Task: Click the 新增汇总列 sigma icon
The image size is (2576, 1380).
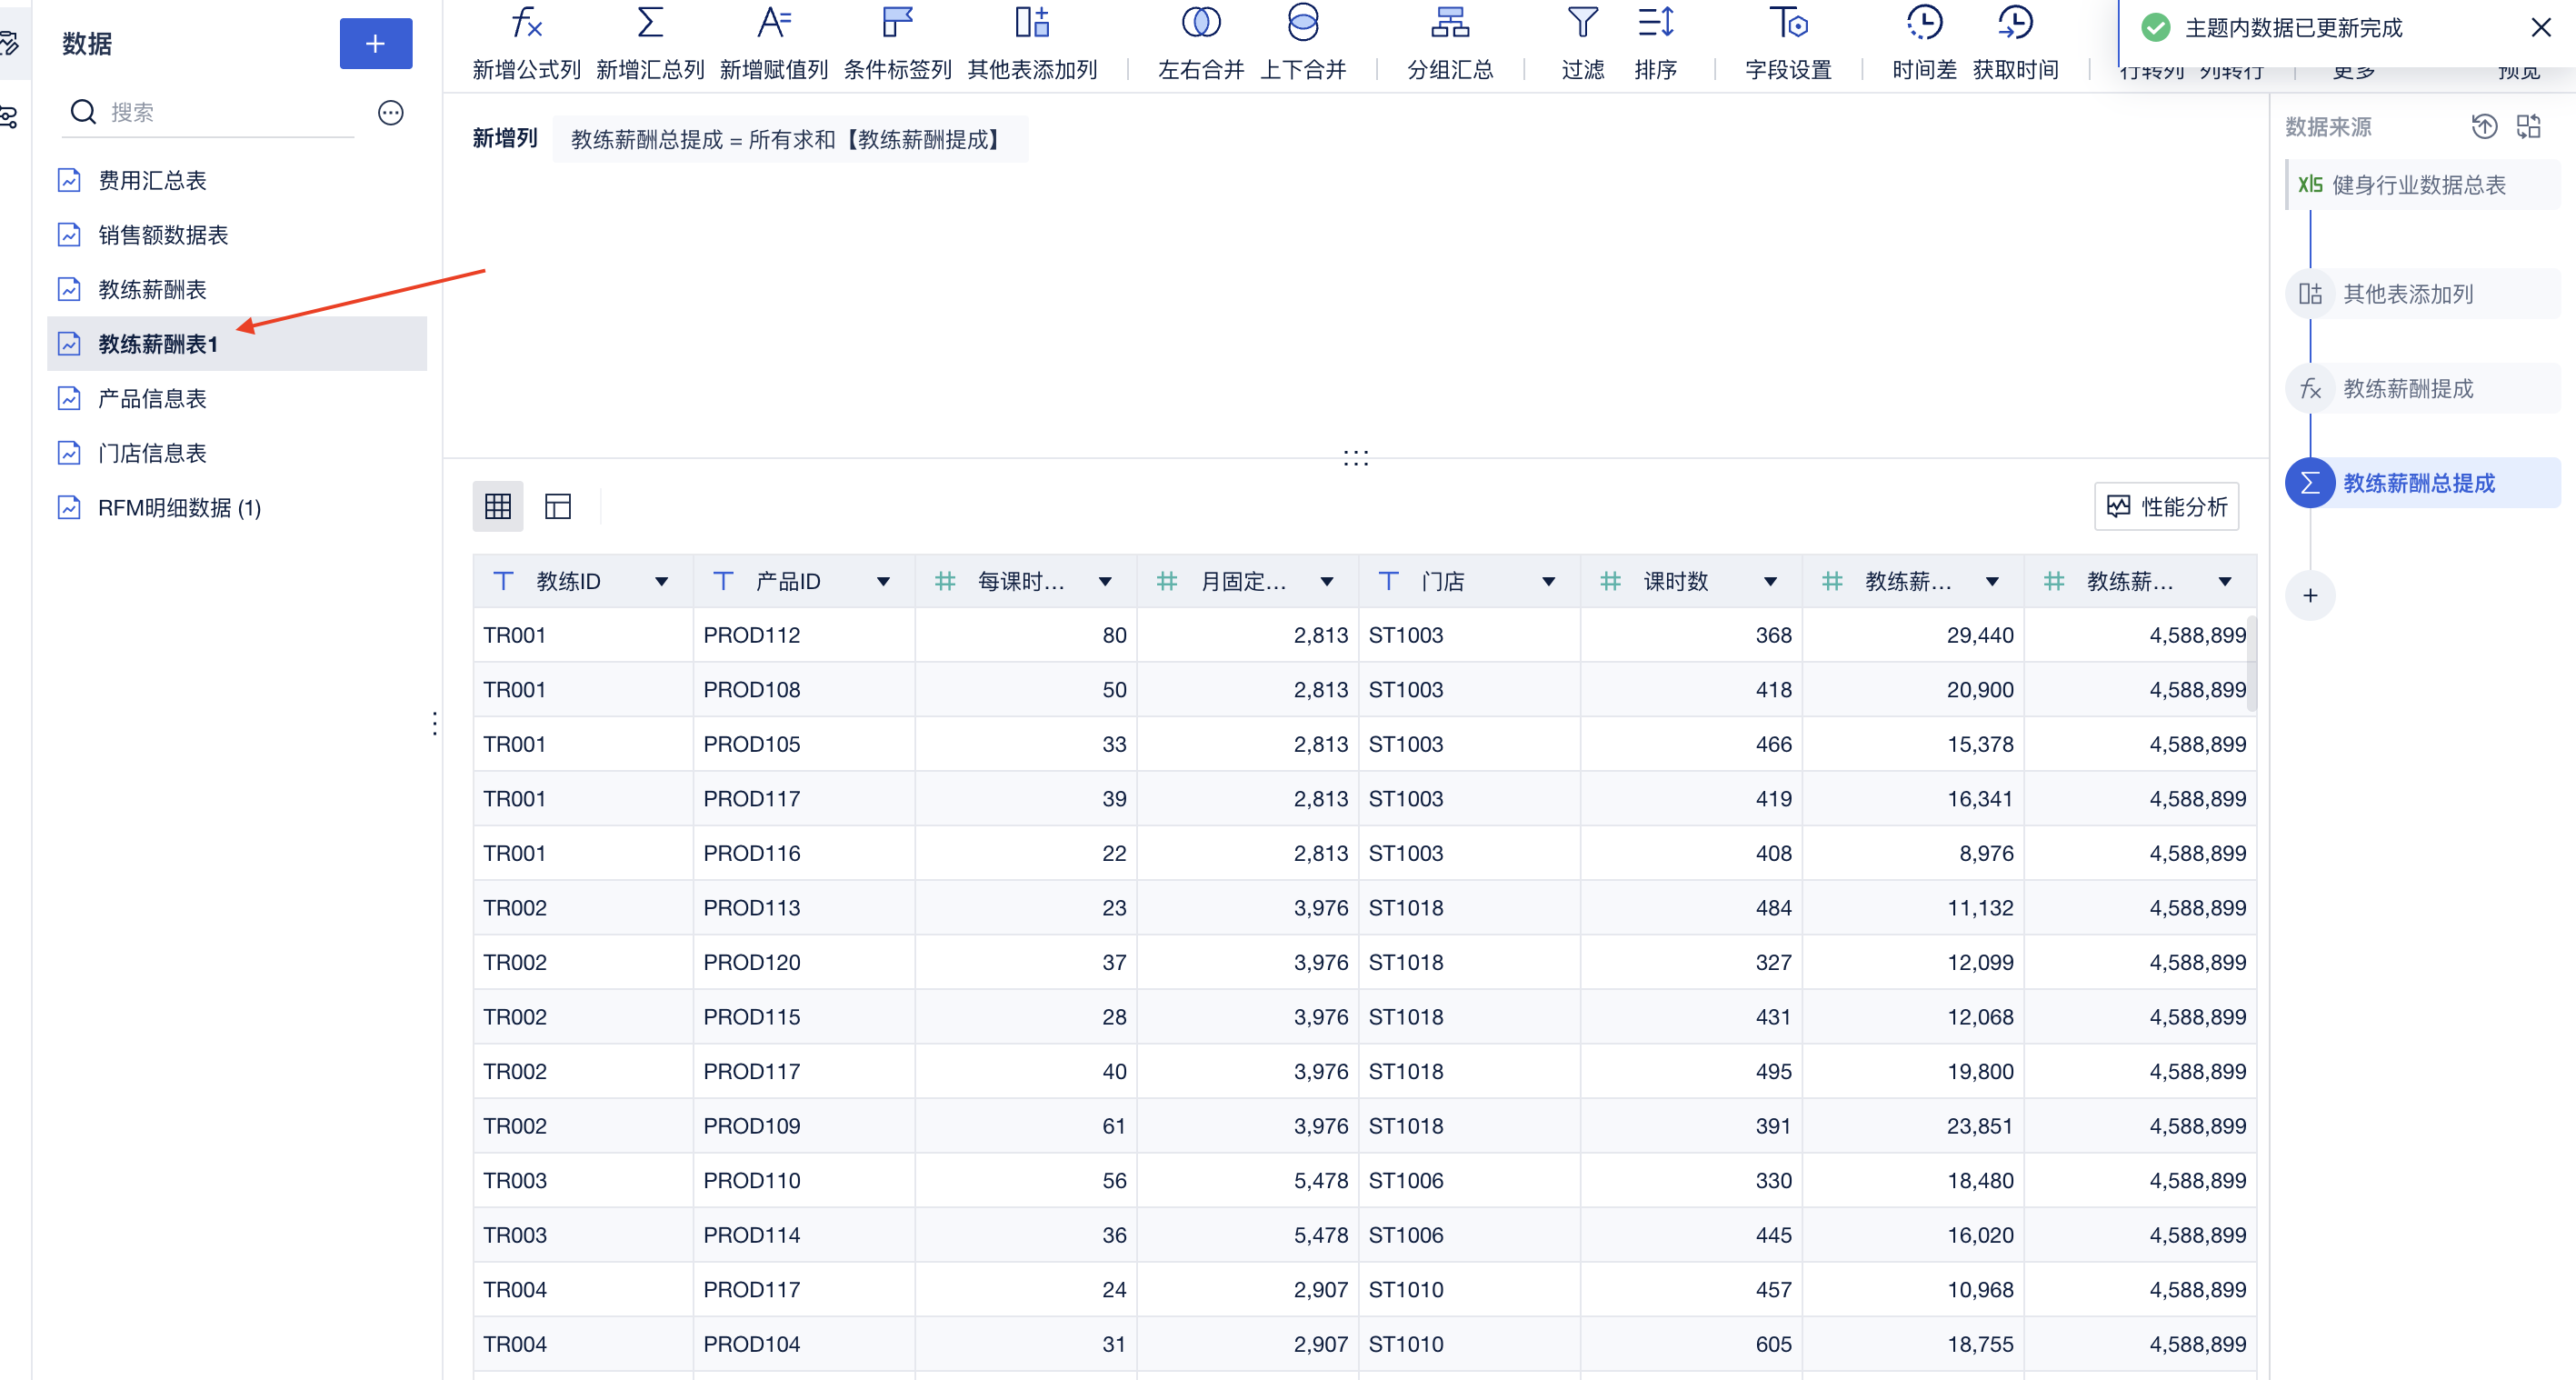Action: point(650,24)
